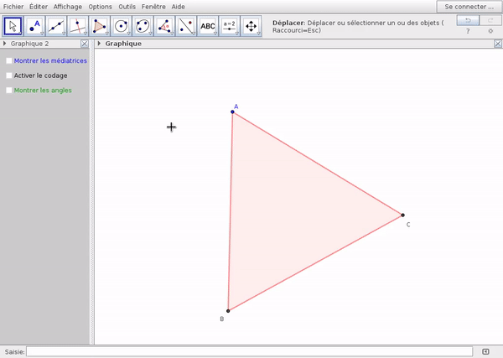Screen dimensions: 503x358
Task: Click inside the pink triangle ABC
Action: click(288, 213)
